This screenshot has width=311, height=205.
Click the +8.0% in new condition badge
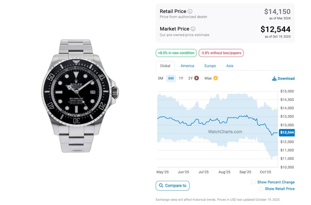pos(176,53)
